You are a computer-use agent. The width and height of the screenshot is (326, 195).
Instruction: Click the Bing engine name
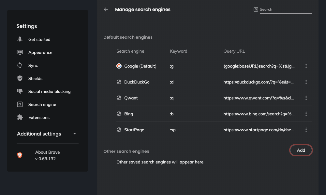click(x=129, y=114)
